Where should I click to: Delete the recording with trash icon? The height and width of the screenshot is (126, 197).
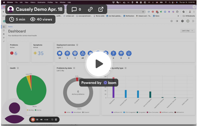56,120
